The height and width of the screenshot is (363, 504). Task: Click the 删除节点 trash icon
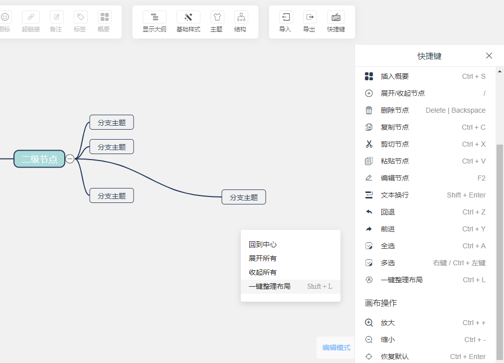(x=369, y=110)
